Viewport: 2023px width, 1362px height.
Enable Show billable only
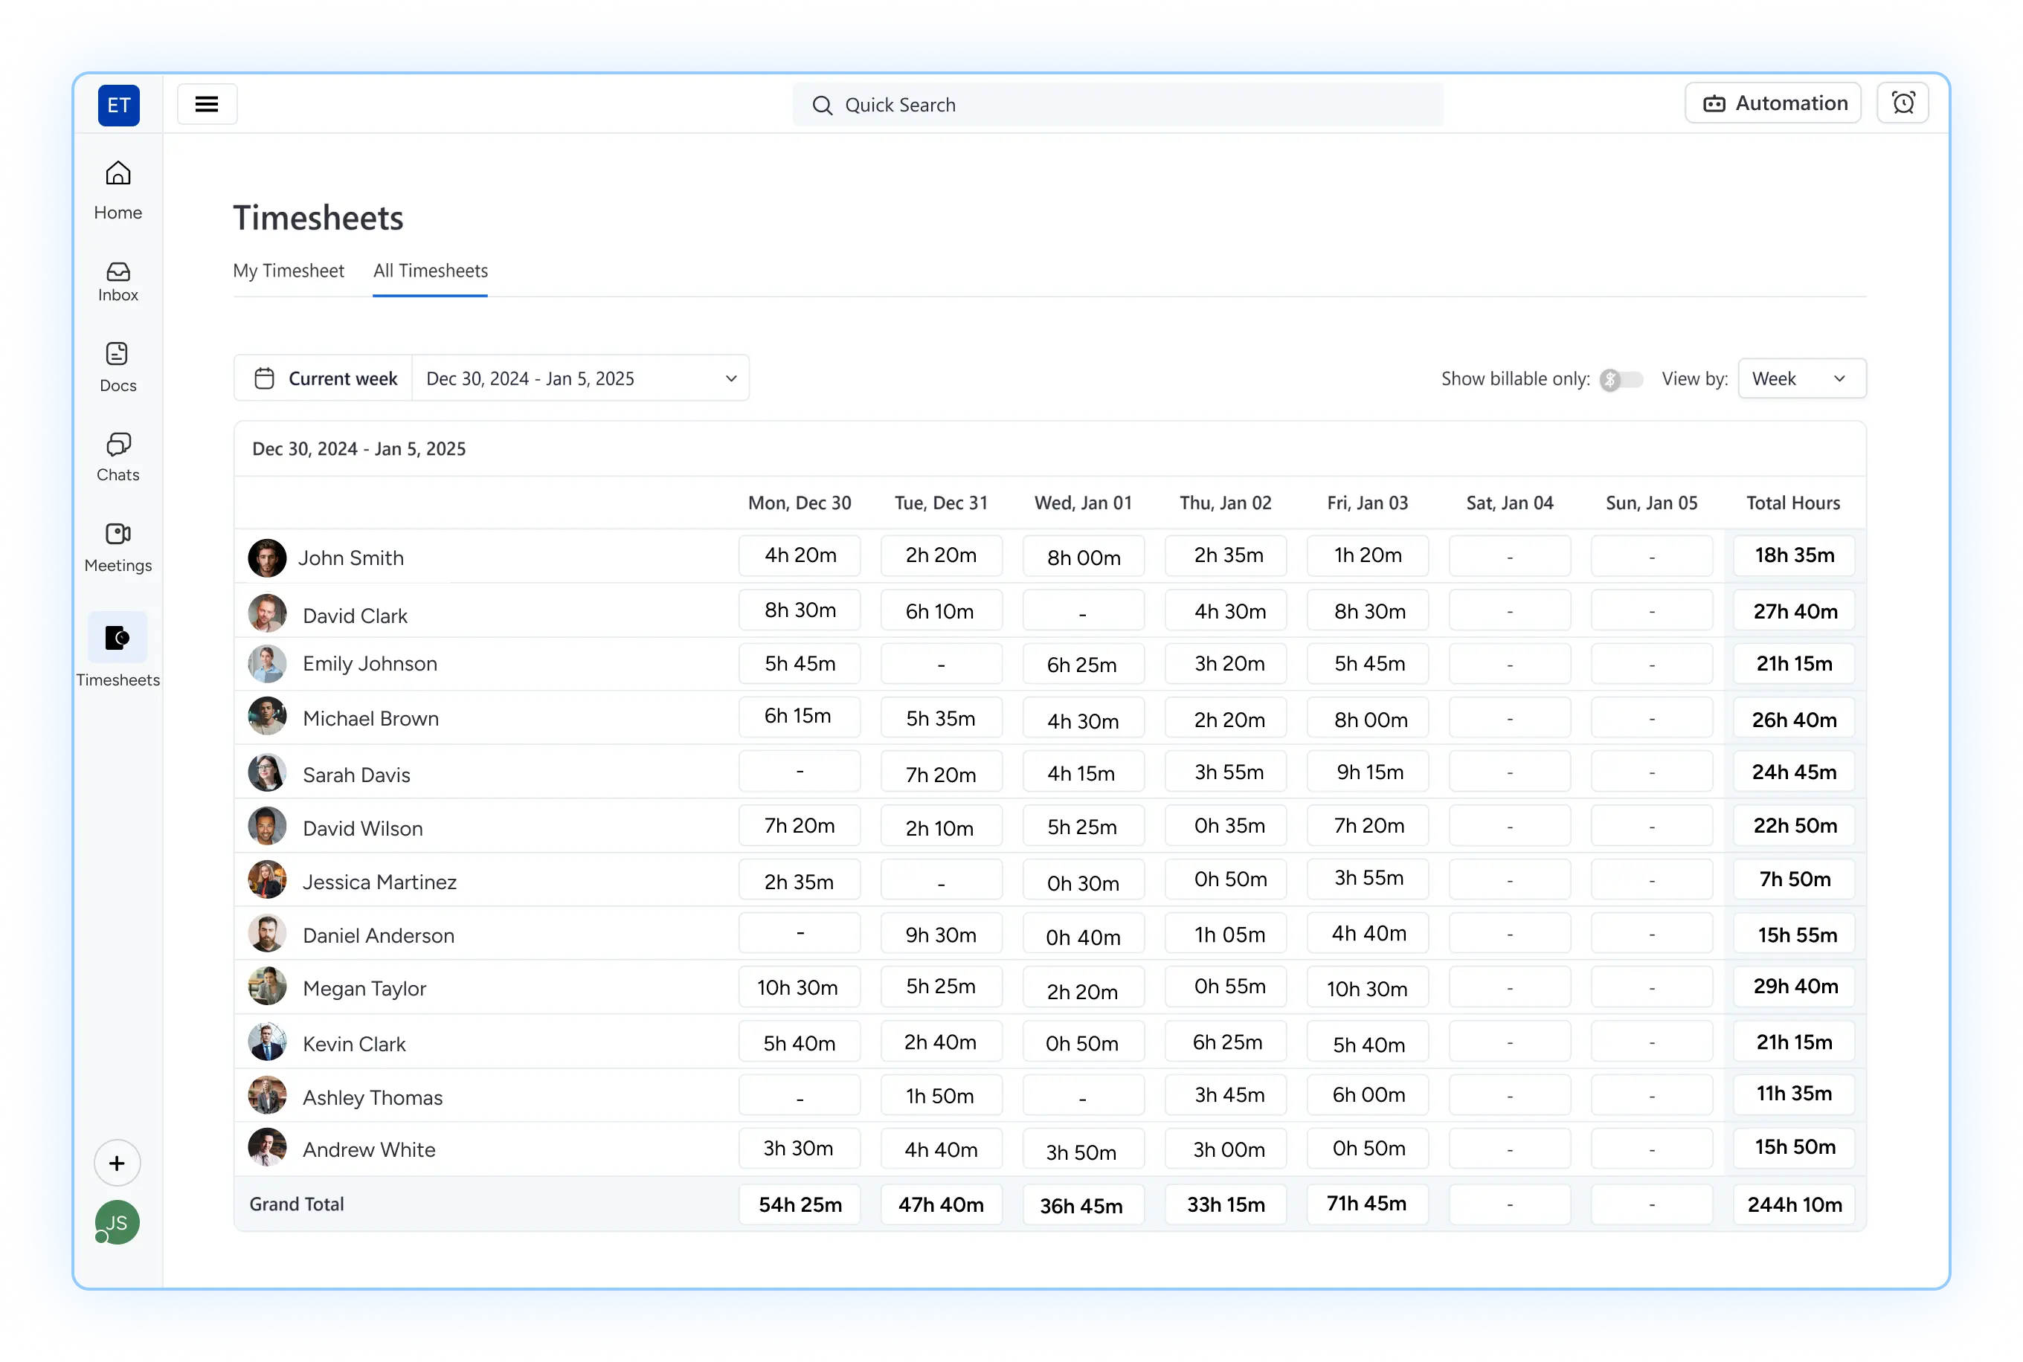1621,378
